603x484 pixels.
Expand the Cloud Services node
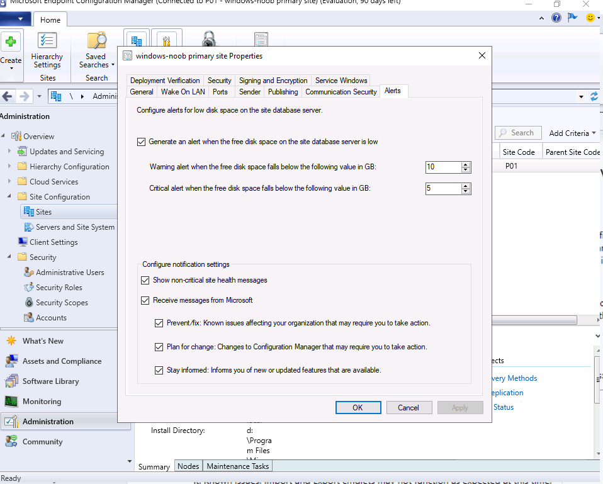coord(9,181)
